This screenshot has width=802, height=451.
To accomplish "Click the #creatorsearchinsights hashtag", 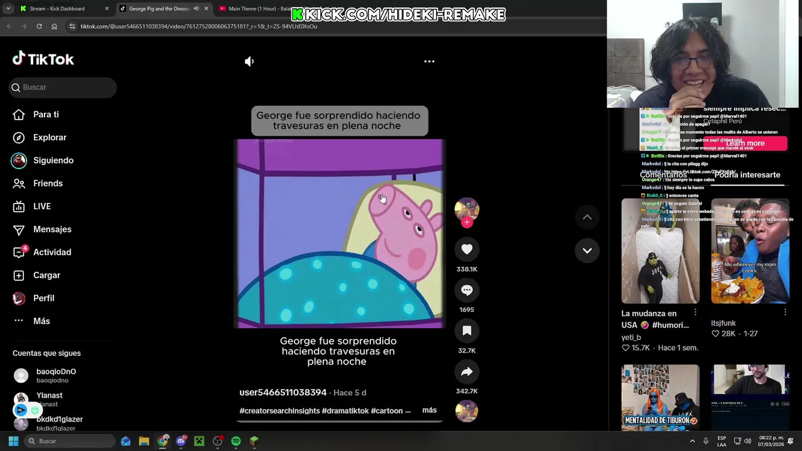I will [x=279, y=411].
